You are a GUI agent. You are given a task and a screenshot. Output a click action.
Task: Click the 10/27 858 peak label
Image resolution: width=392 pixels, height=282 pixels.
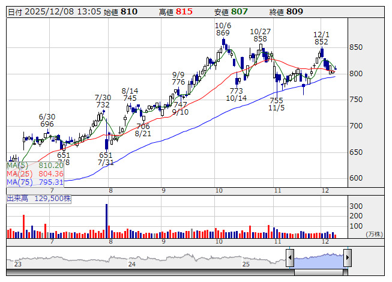pos(261,35)
